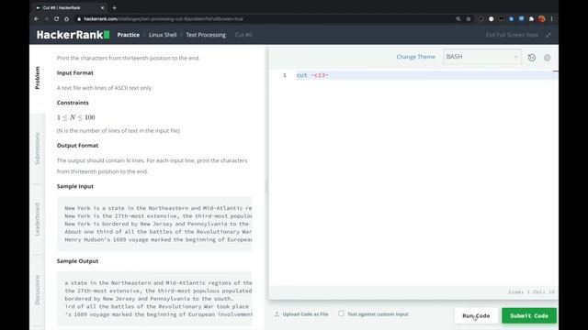Reload the HackerRank page

pos(56,18)
